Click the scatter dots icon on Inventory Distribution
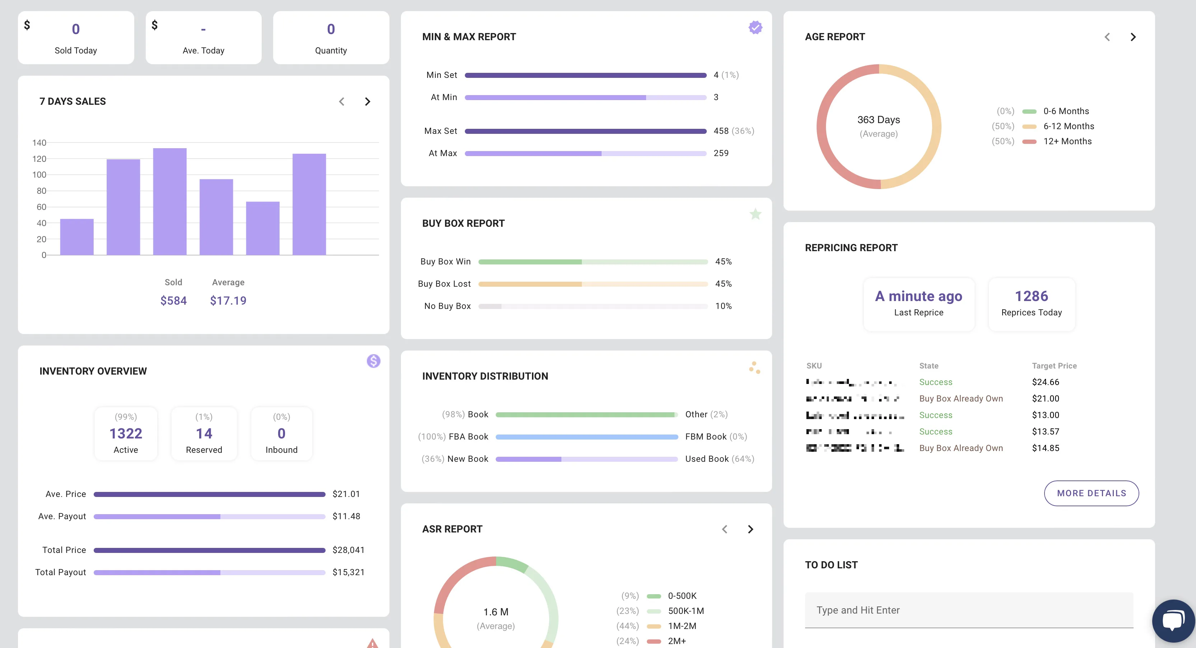 [x=754, y=367]
